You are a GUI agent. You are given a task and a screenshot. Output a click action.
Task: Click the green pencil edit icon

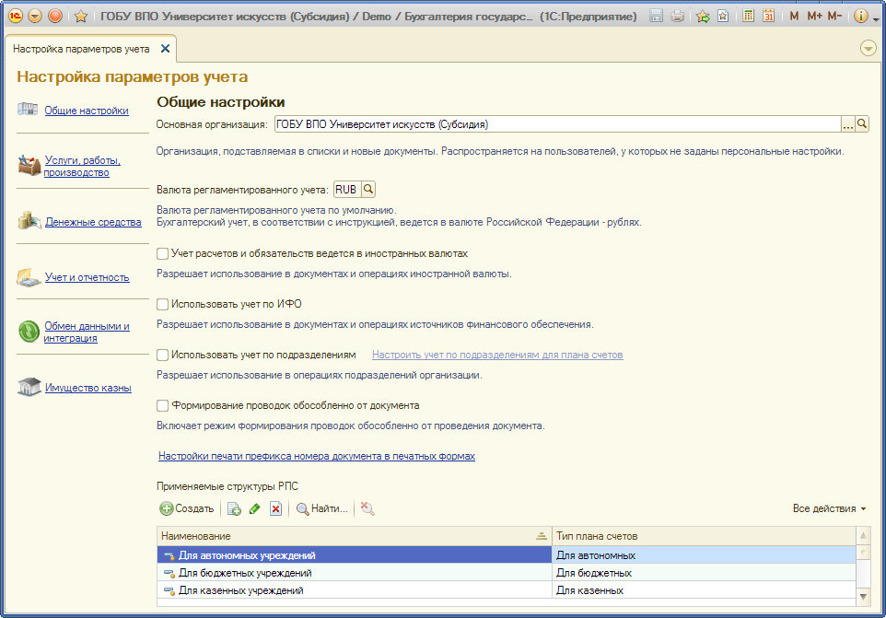(x=255, y=509)
